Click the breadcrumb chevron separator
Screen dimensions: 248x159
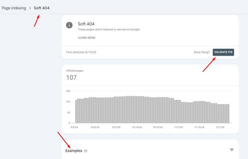30,8
